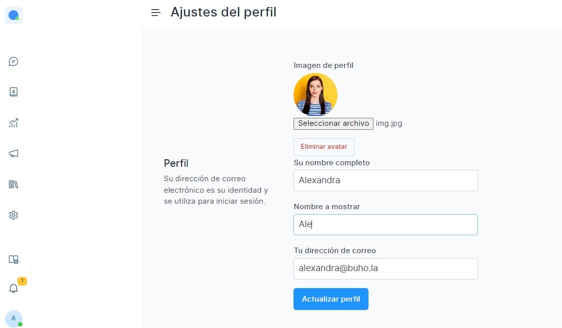Select the Su nombre completo input field
This screenshot has height=328, width=562.
coord(385,180)
